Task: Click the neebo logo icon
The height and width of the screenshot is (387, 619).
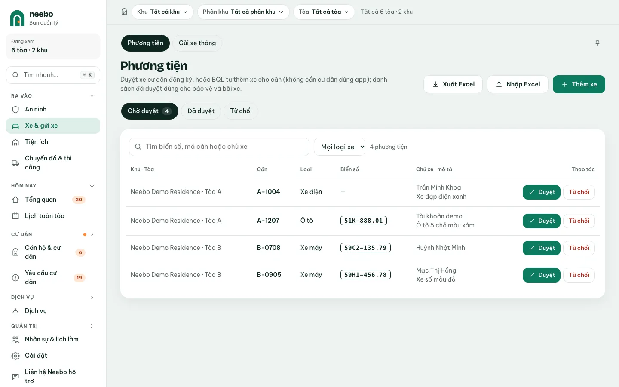Action: pos(17,18)
